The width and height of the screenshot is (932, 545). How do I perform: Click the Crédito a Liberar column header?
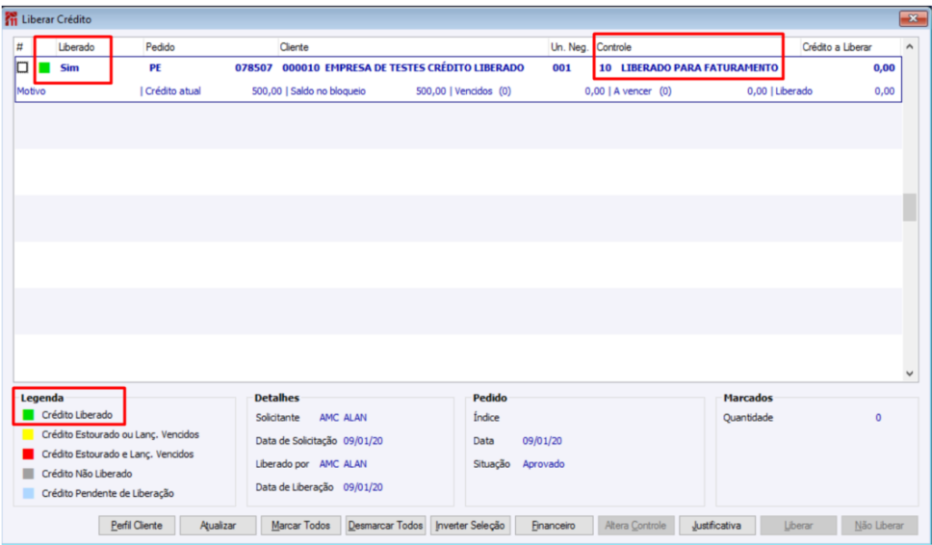[837, 47]
